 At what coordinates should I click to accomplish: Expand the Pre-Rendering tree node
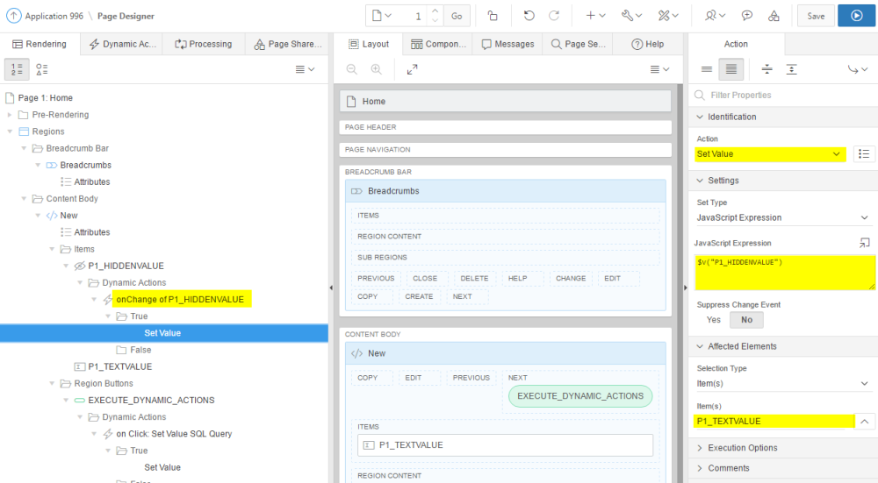pos(10,115)
